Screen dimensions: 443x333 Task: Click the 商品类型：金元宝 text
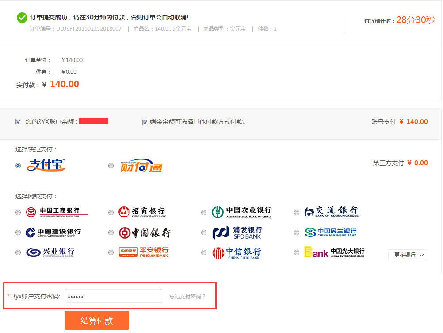224,29
